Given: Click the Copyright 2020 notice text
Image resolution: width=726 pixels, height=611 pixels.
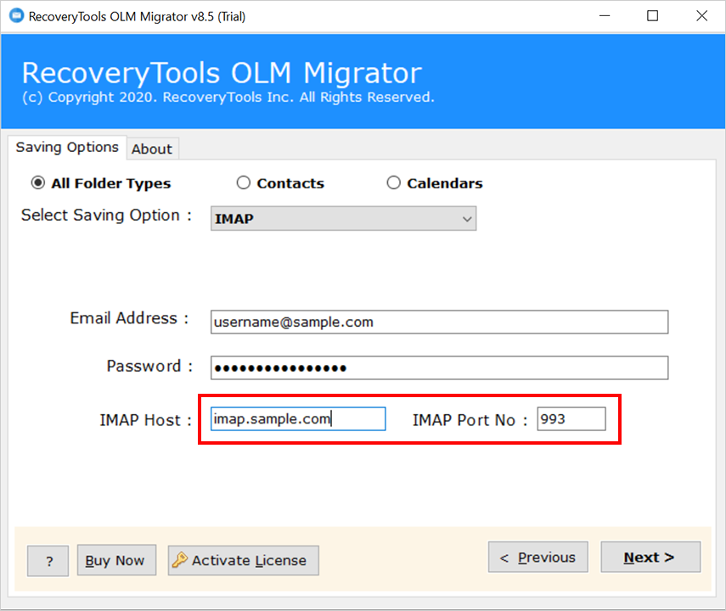Looking at the screenshot, I should point(228,98).
